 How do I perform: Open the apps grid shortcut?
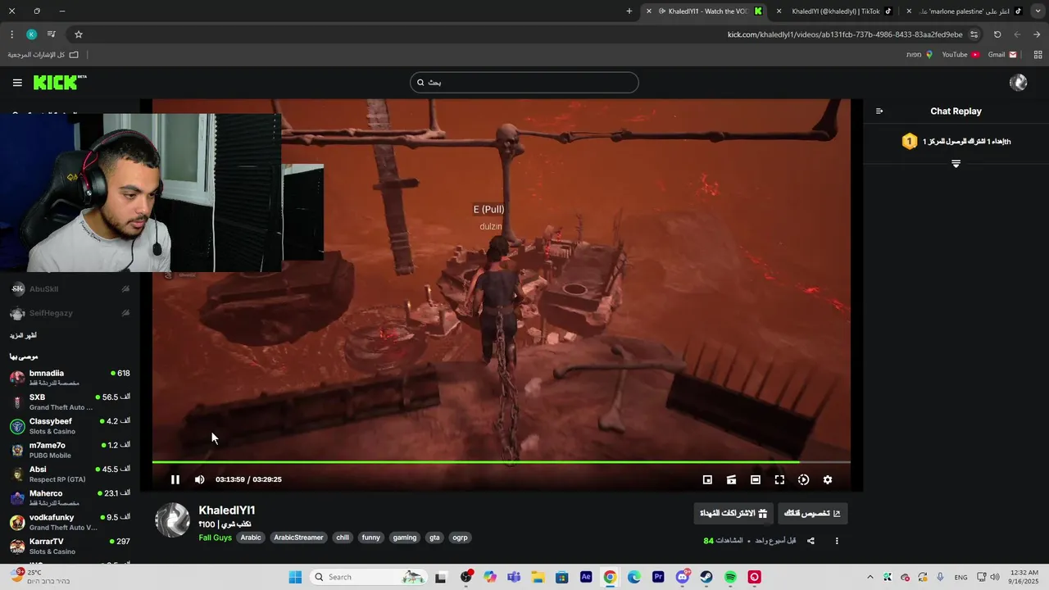(x=1038, y=55)
